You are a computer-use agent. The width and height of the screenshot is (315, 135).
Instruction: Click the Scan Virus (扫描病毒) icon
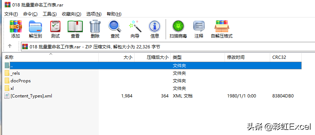178,26
